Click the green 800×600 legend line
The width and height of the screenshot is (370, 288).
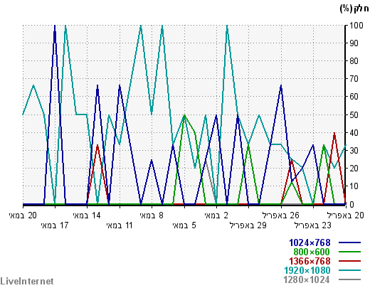click(349, 252)
